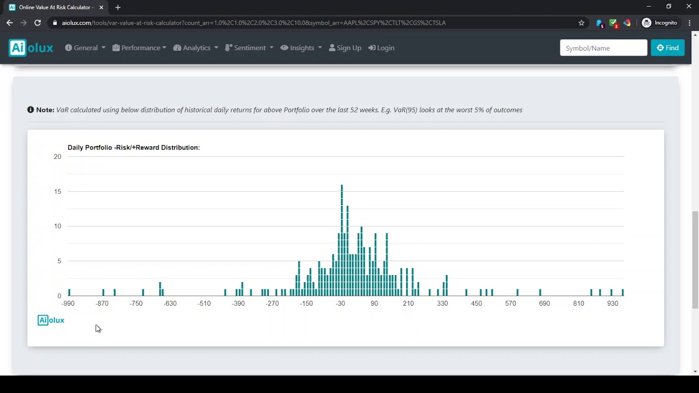Click the green checkmark extension icon

(613, 23)
